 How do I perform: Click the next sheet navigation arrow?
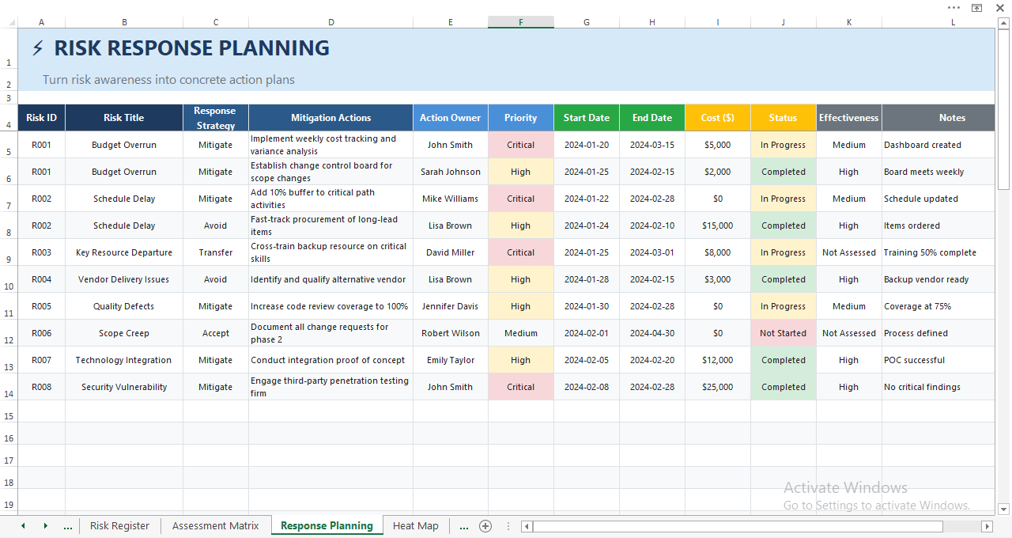[x=45, y=526]
